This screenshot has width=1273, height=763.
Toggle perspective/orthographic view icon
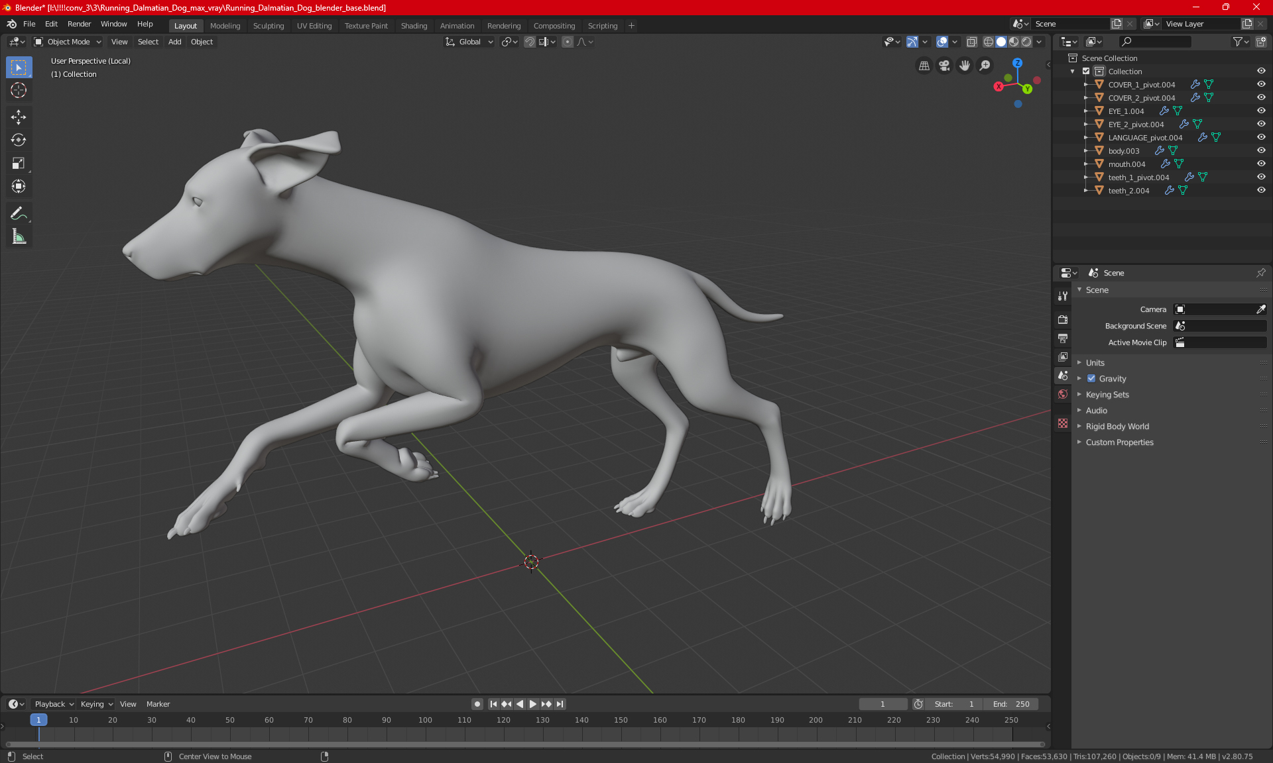[x=924, y=66]
